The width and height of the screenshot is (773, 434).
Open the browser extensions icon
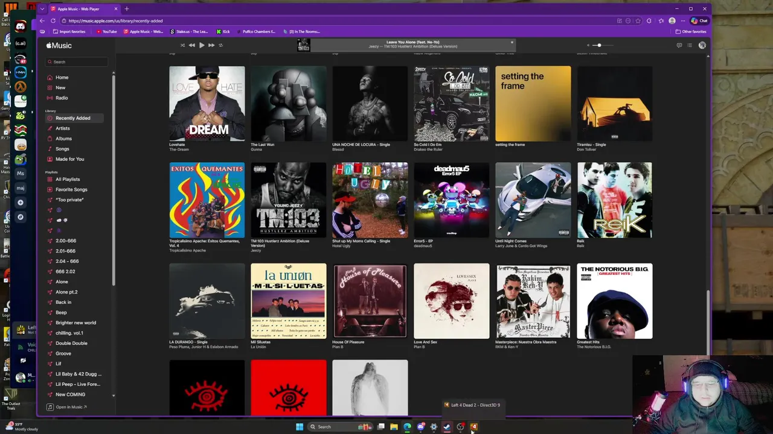pyautogui.click(x=649, y=20)
